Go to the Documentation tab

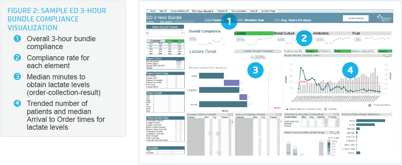point(239,11)
